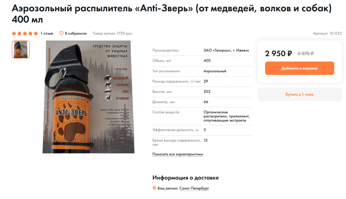346x199 pixels.
Task: Add to favorites via "В избранное"
Action: [x=76, y=34]
